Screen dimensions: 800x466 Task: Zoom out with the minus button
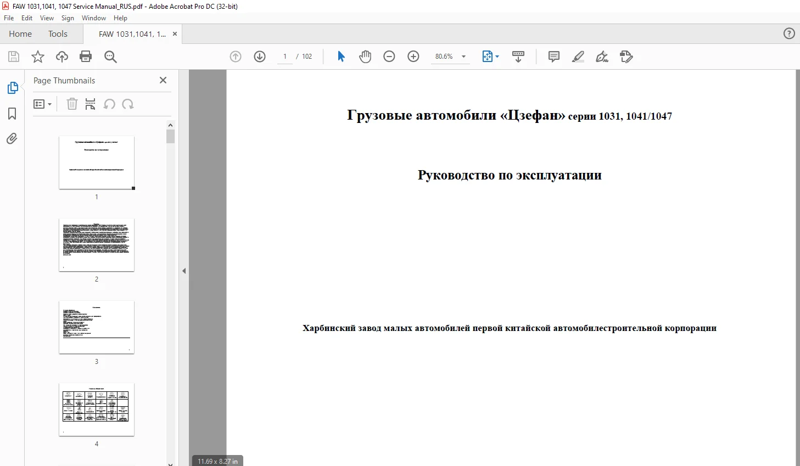tap(389, 57)
